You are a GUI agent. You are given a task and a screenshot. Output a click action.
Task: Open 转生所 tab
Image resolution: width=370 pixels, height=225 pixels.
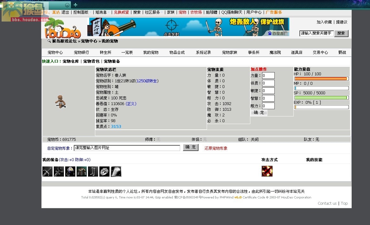[x=105, y=52]
